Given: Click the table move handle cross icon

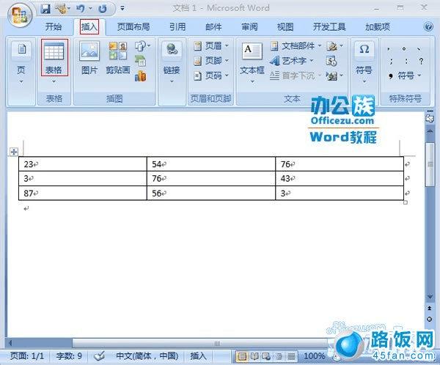Looking at the screenshot, I should pos(14,152).
